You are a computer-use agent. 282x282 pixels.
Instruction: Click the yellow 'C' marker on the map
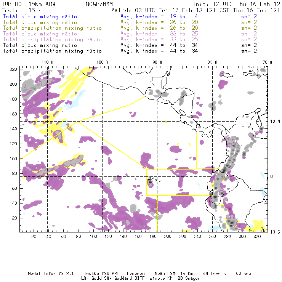point(178,145)
